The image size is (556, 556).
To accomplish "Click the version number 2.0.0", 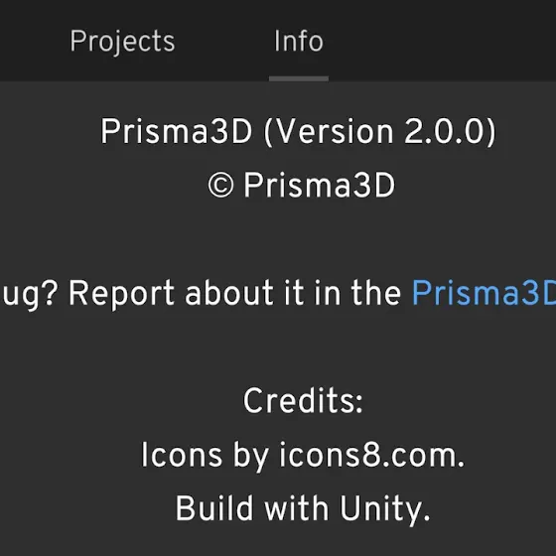I will point(445,131).
